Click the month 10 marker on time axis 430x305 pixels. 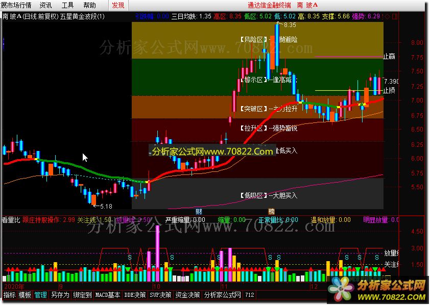tap(156, 287)
